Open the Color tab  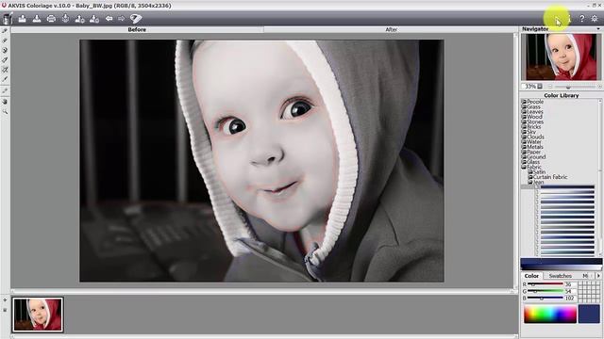531,276
